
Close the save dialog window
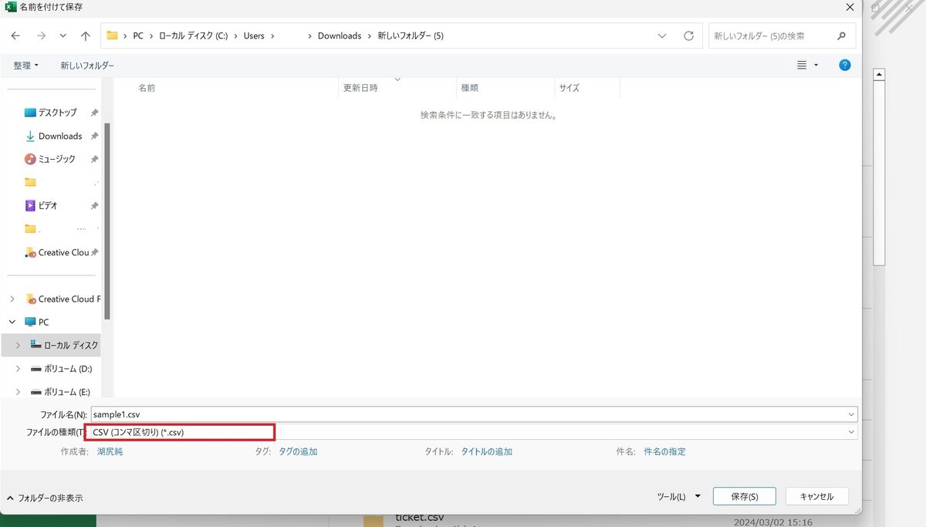tap(849, 7)
